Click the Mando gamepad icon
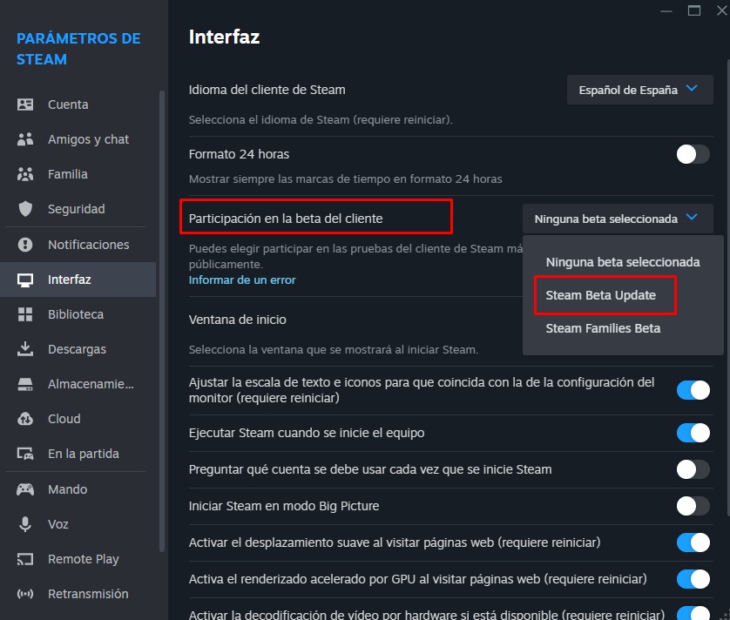 coord(25,489)
